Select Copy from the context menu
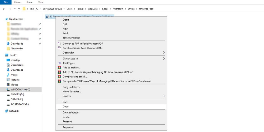This screenshot has width=264, height=132. (66, 107)
